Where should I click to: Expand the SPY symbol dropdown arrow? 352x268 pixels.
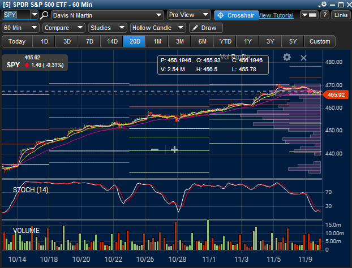pos(35,15)
